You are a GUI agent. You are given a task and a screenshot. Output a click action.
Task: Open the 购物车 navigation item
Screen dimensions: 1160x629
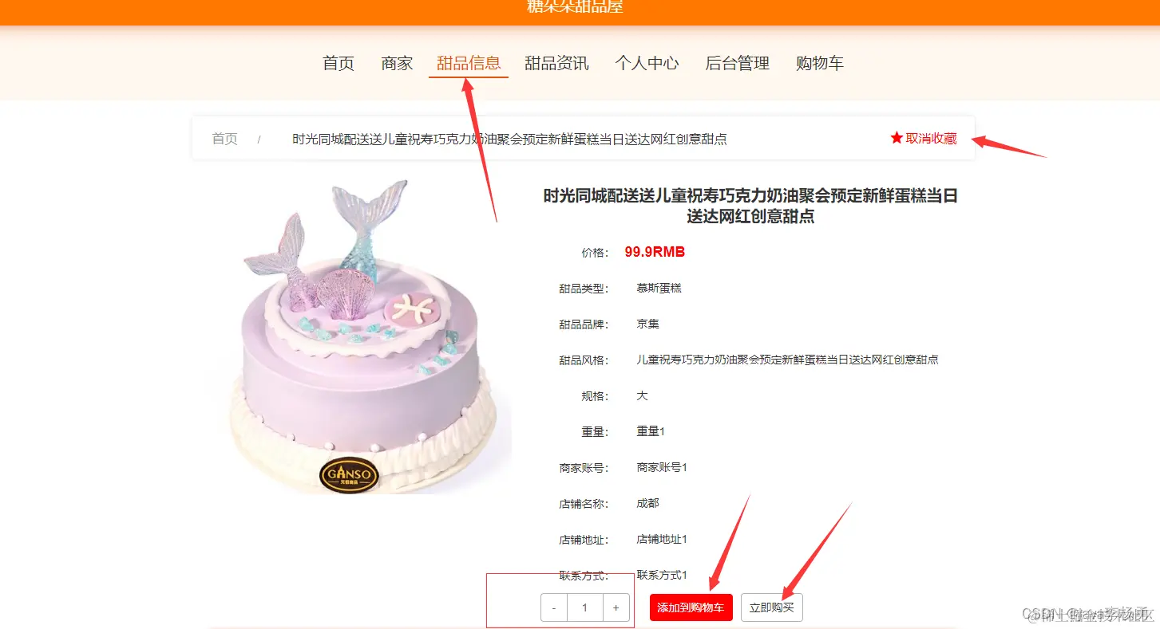click(820, 63)
